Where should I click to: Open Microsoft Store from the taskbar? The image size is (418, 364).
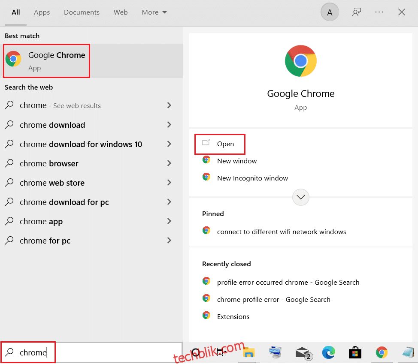[x=355, y=352]
